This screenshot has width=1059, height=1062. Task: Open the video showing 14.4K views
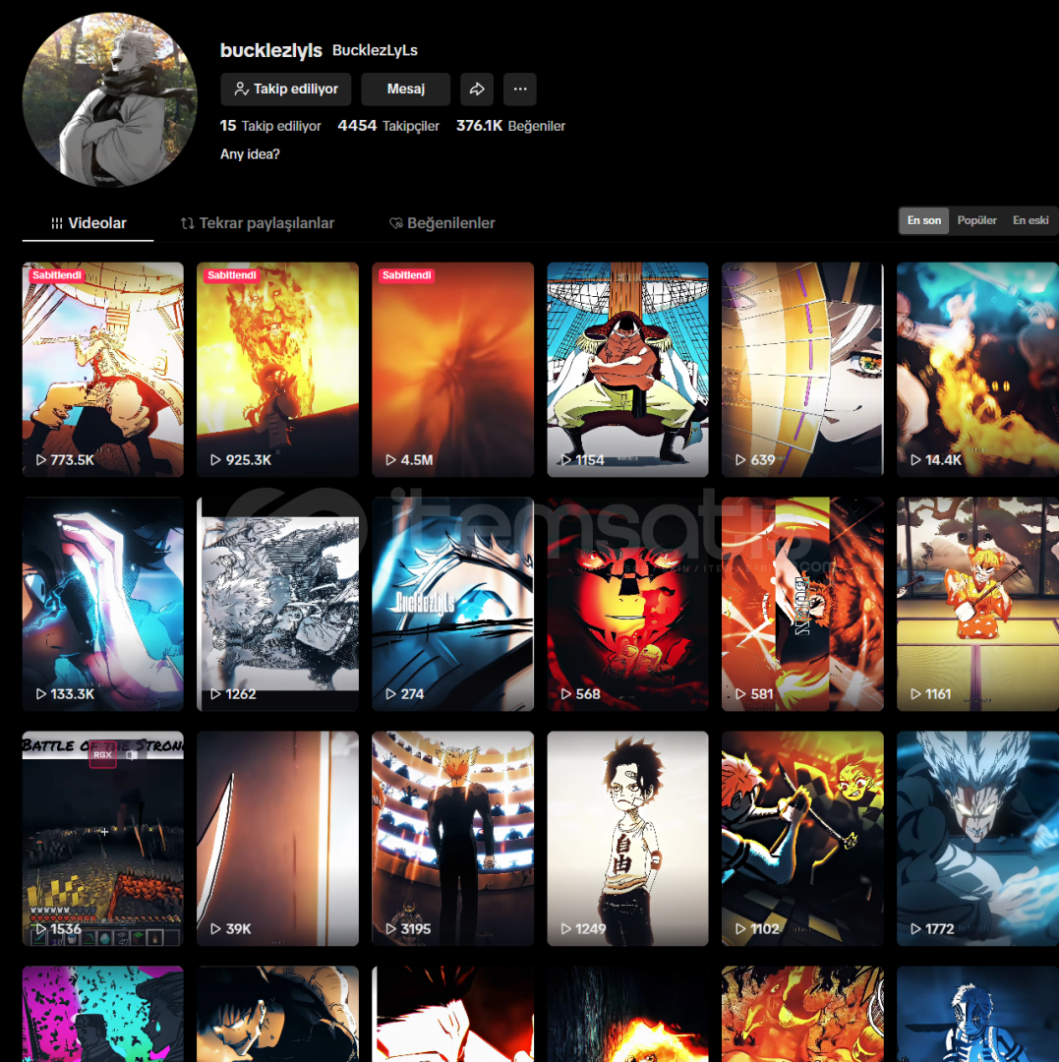coord(977,369)
